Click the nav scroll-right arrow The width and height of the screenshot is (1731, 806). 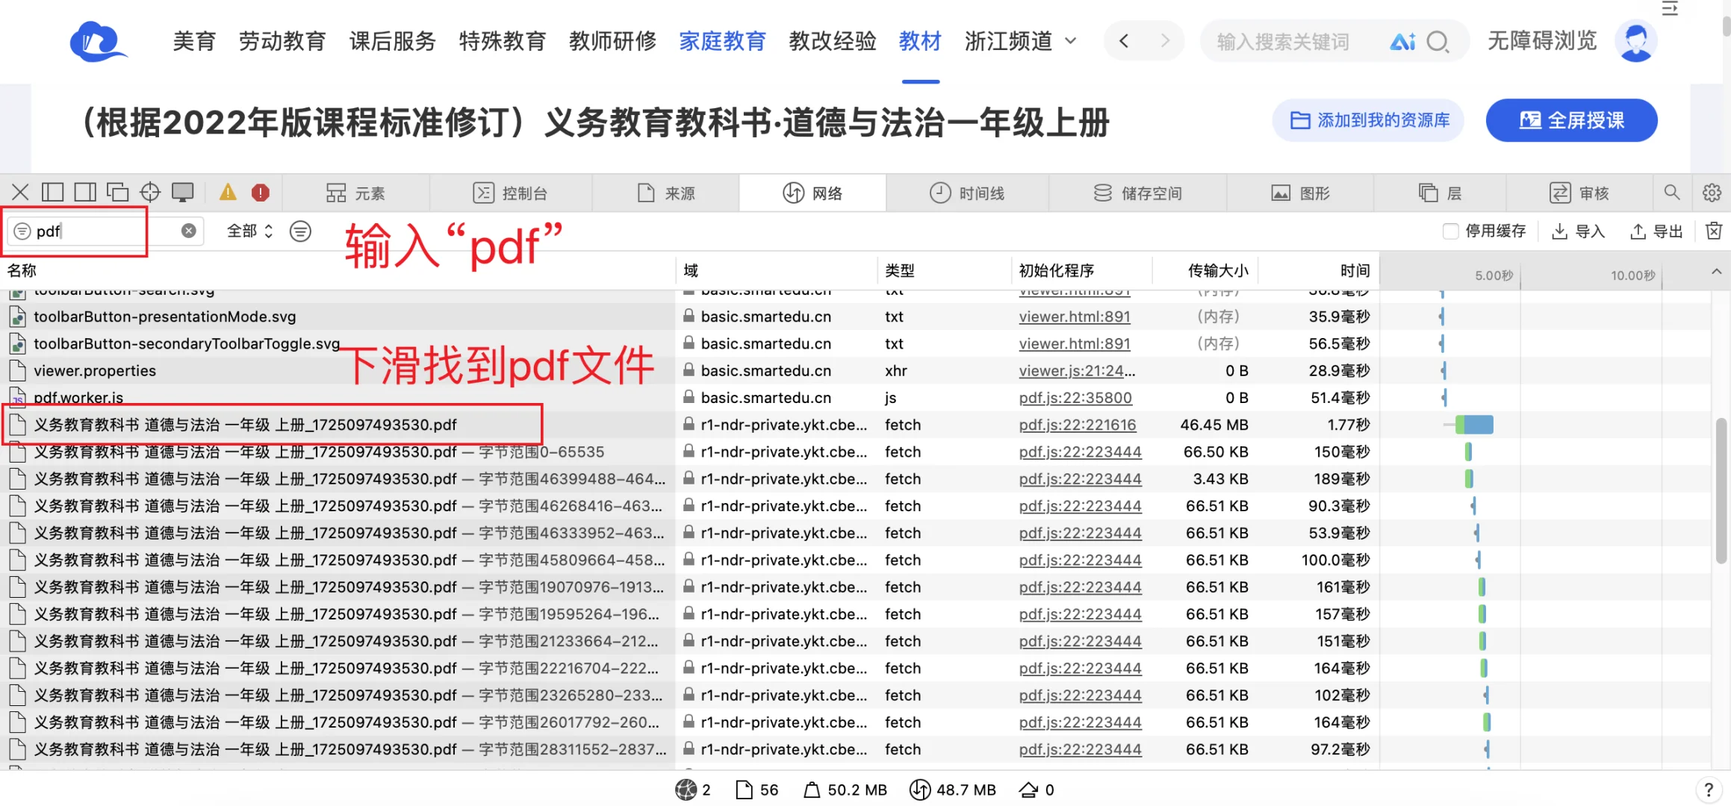coord(1165,41)
